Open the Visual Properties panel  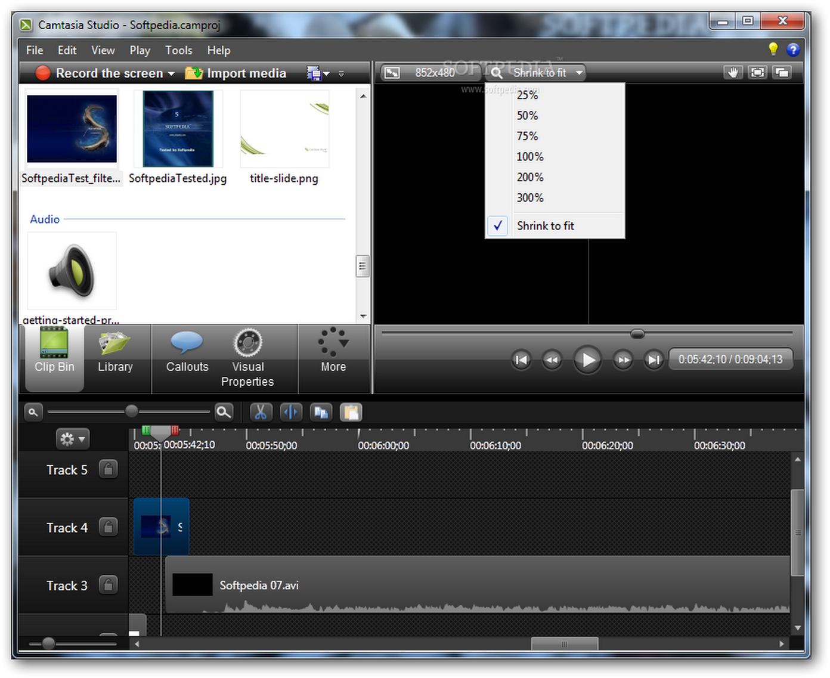click(247, 358)
